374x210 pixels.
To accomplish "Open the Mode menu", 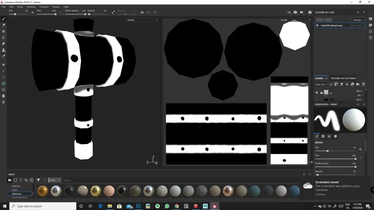I will pos(20,7).
